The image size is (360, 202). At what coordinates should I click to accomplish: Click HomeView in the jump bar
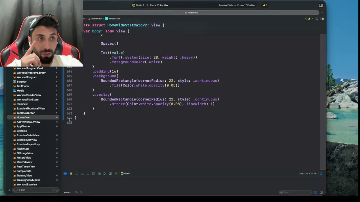pos(95,19)
